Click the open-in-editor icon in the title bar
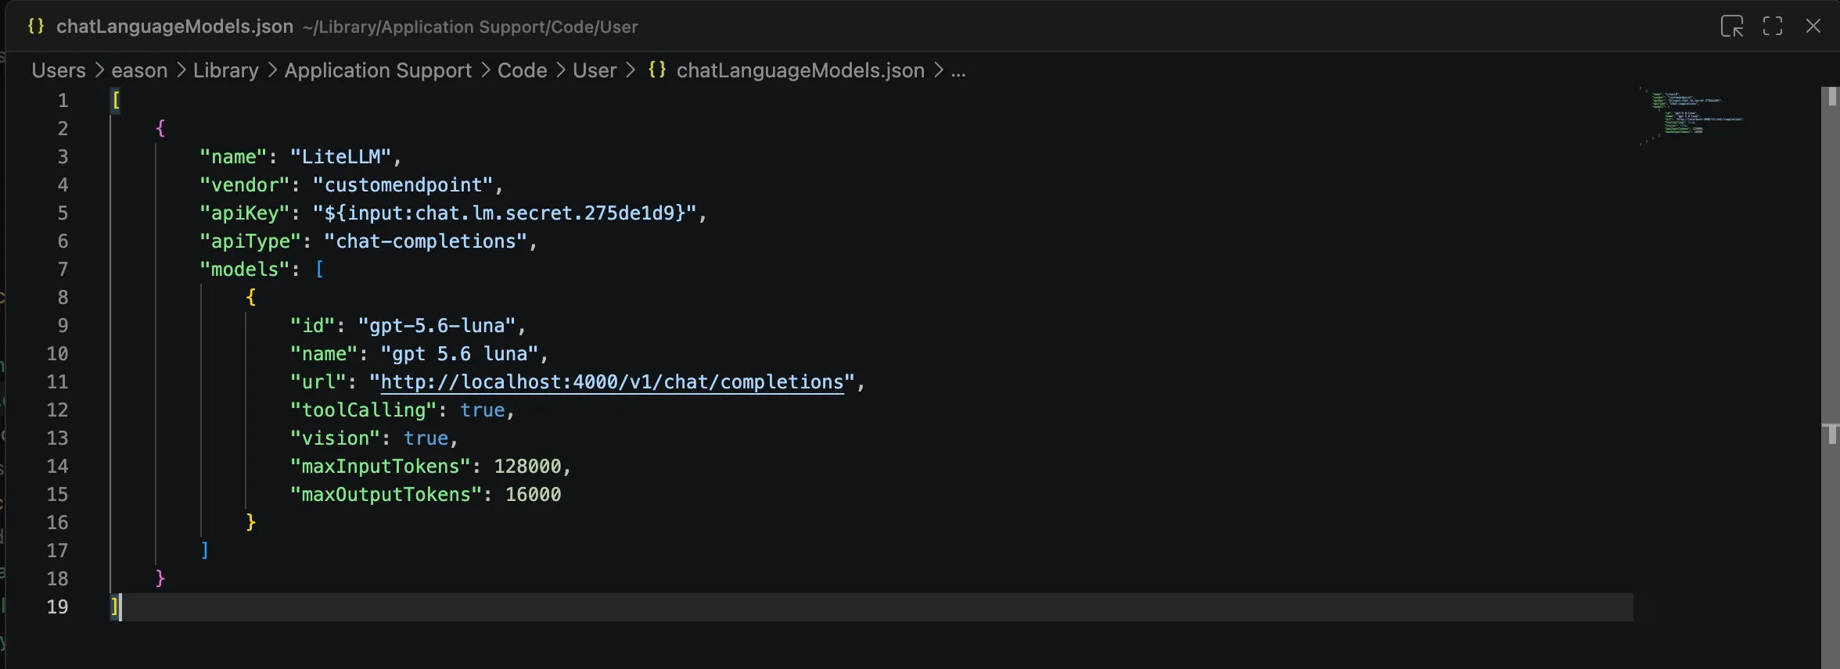This screenshot has width=1840, height=669. coord(1732,27)
